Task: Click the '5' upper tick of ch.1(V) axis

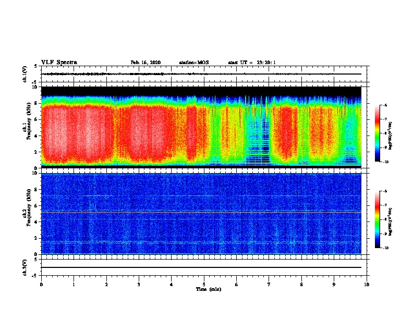Action: (36, 66)
